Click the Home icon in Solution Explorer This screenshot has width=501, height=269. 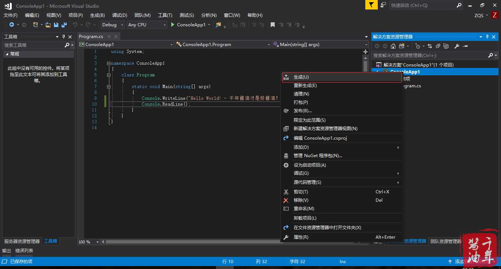(393, 46)
